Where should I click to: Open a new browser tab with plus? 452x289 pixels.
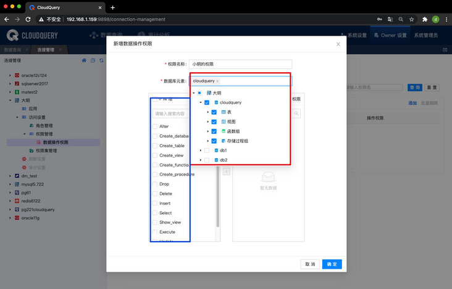click(x=113, y=7)
